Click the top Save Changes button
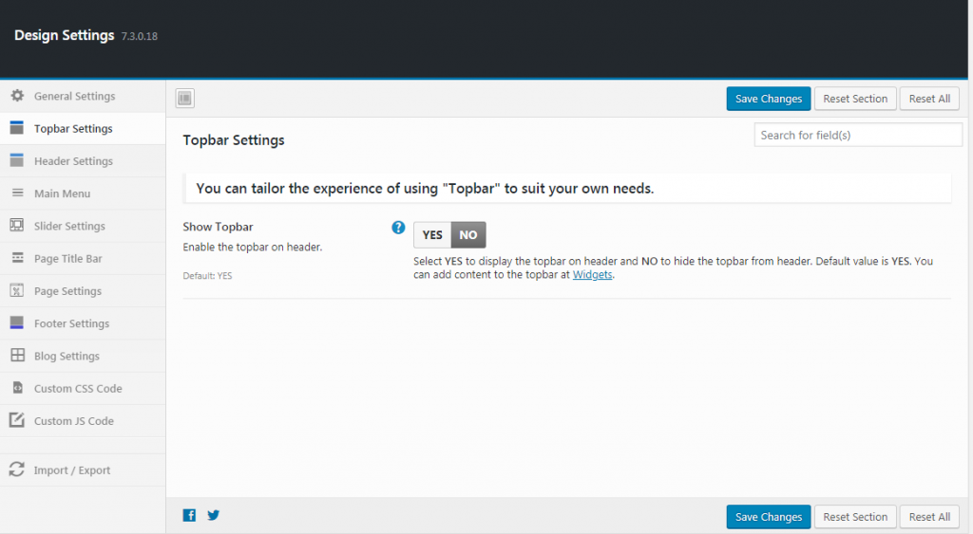 pos(768,99)
